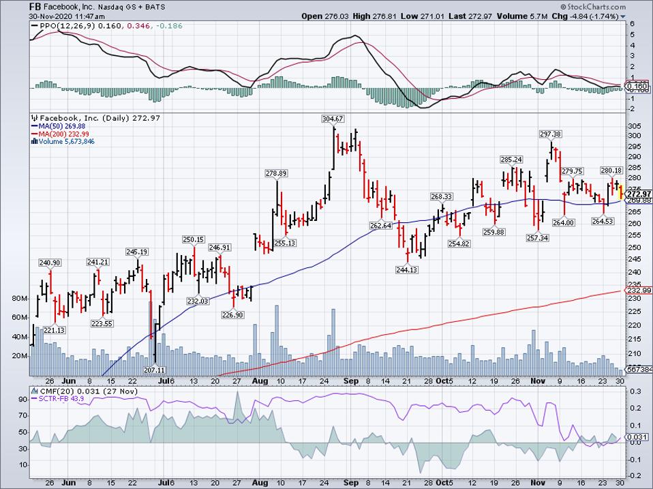The width and height of the screenshot is (653, 489).
Task: Select the purple SCTR-FB legend line marker
Action: coord(35,398)
